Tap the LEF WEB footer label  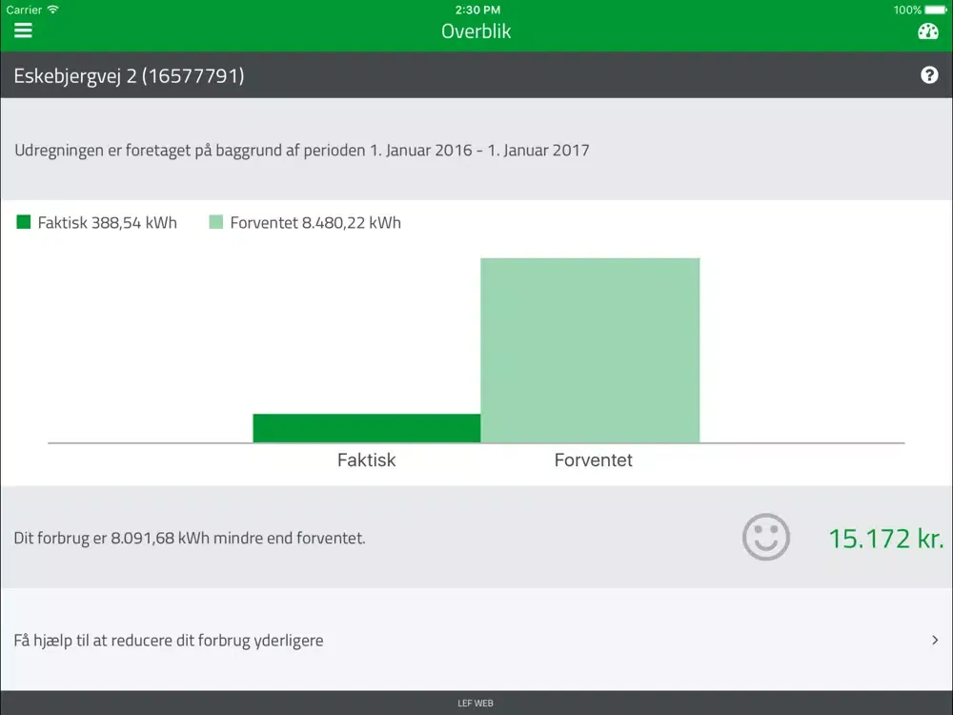coord(476,703)
